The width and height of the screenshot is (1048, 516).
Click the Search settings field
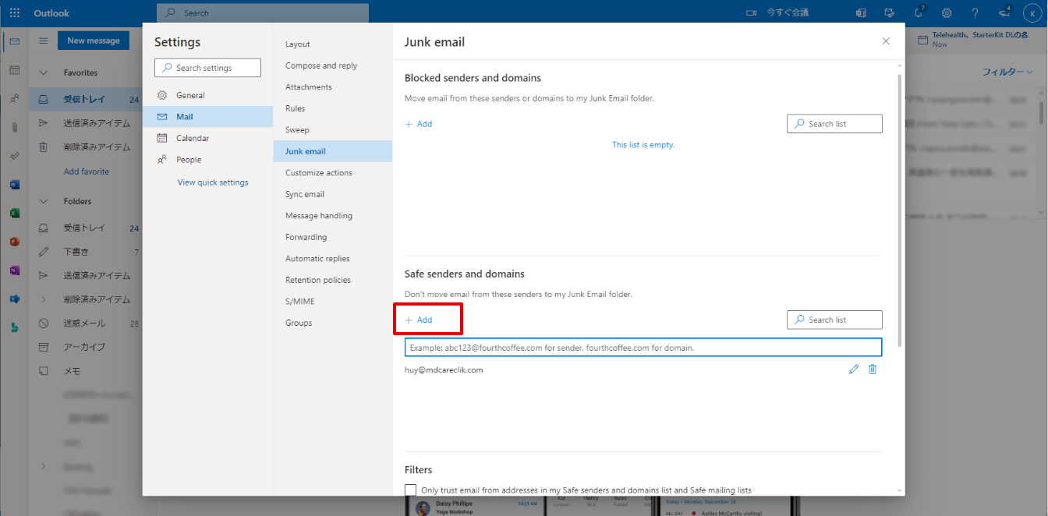point(207,68)
